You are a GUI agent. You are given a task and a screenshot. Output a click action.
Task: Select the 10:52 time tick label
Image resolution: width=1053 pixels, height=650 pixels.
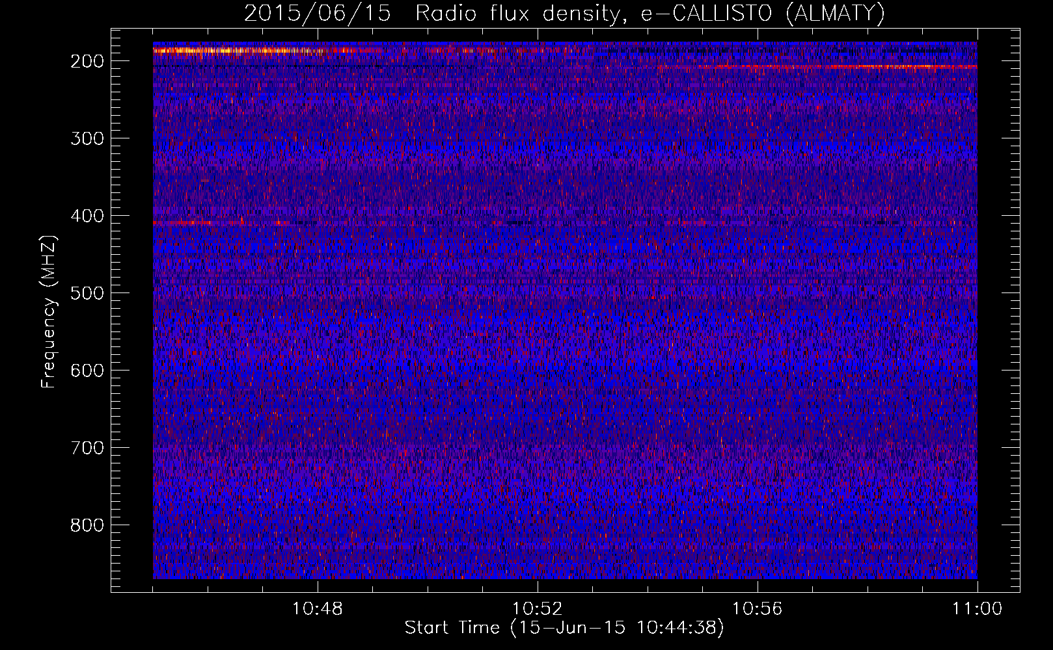coord(538,609)
